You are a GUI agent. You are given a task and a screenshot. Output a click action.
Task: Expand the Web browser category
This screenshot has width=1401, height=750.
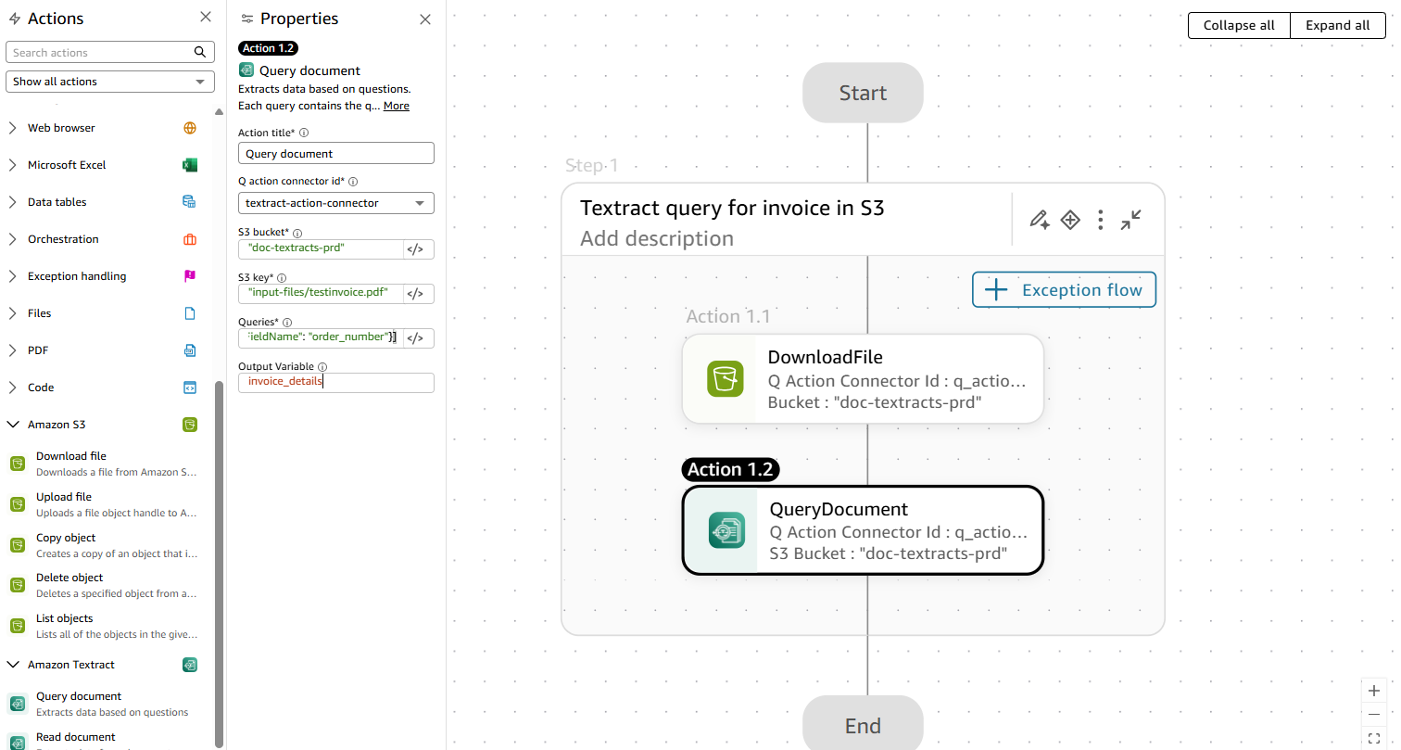coord(12,128)
